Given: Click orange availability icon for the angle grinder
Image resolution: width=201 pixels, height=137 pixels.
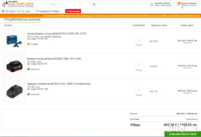Looking at the screenshot, I should pyautogui.click(x=28, y=44).
